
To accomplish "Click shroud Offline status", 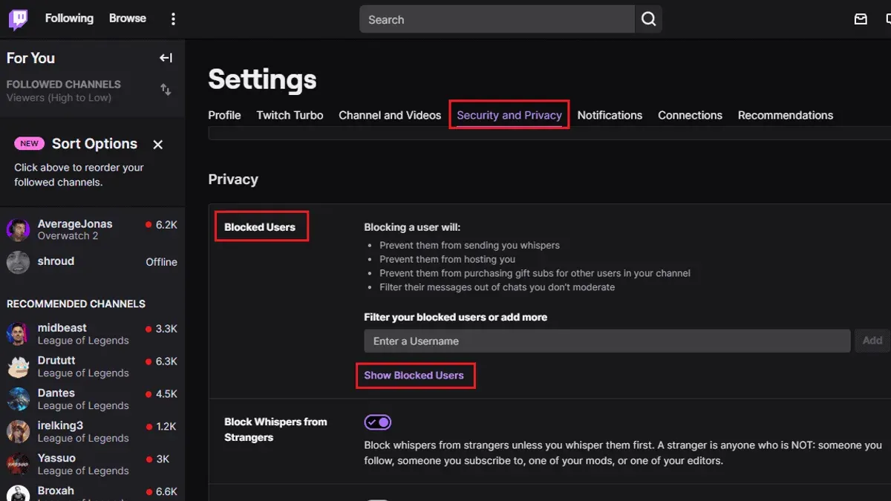I will (x=161, y=262).
